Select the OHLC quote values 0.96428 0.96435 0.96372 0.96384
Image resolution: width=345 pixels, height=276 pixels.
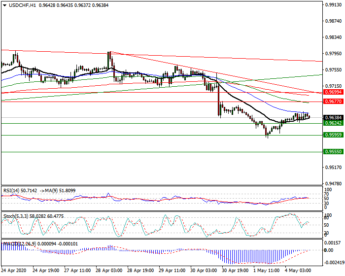(73, 5)
